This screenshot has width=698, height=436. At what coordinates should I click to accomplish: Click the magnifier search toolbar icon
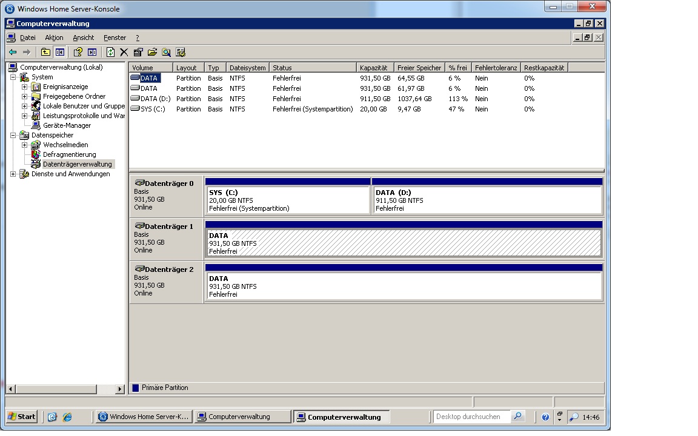pyautogui.click(x=167, y=53)
